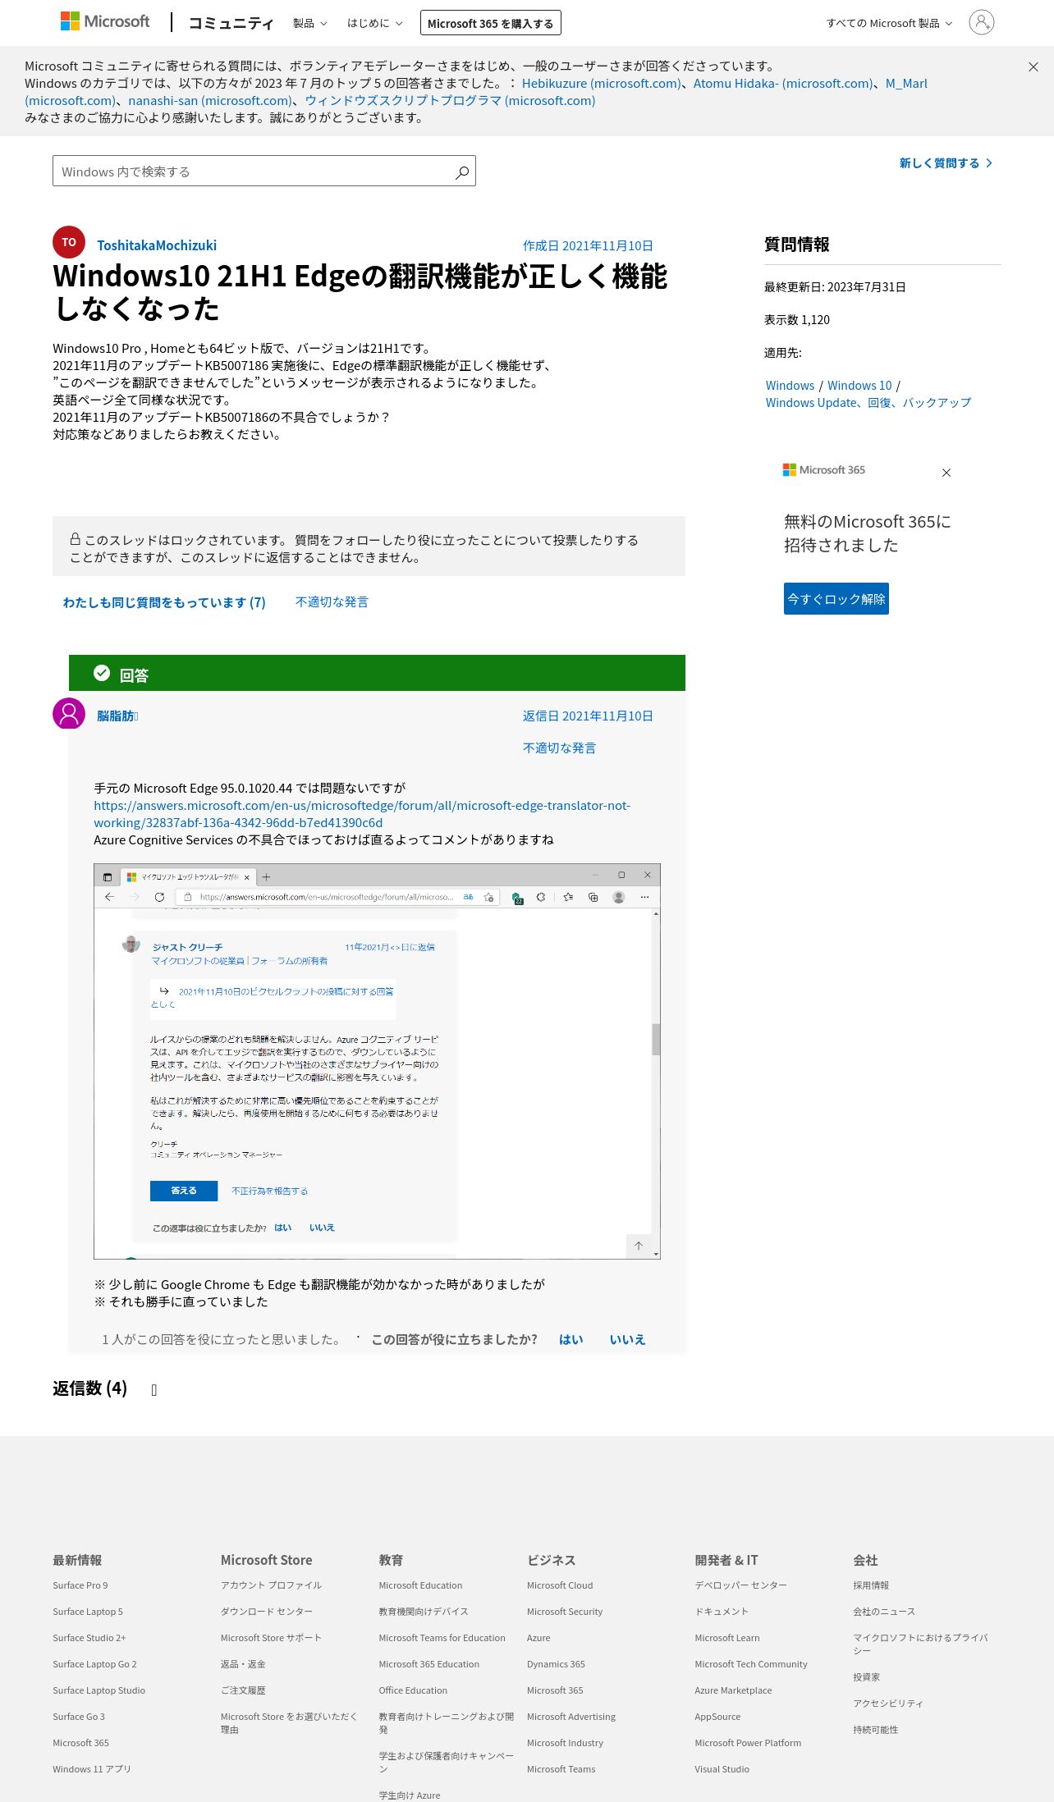The image size is (1054, 1802).
Task: Click the Microsoft 365 ad logo
Action: [823, 469]
